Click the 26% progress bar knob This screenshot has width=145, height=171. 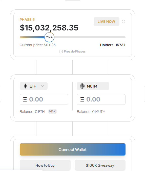(x=49, y=37)
